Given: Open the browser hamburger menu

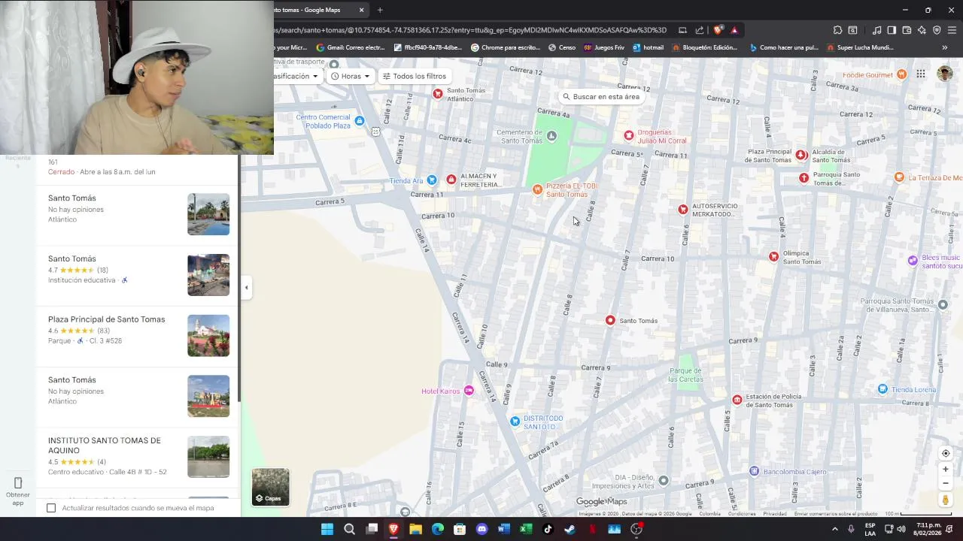Looking at the screenshot, I should pos(952,30).
